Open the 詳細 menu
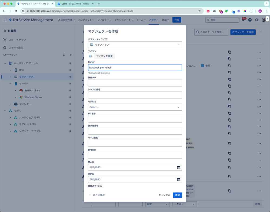 point(165,20)
